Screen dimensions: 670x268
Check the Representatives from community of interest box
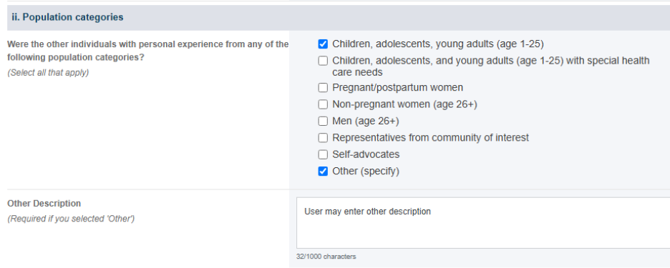point(323,138)
